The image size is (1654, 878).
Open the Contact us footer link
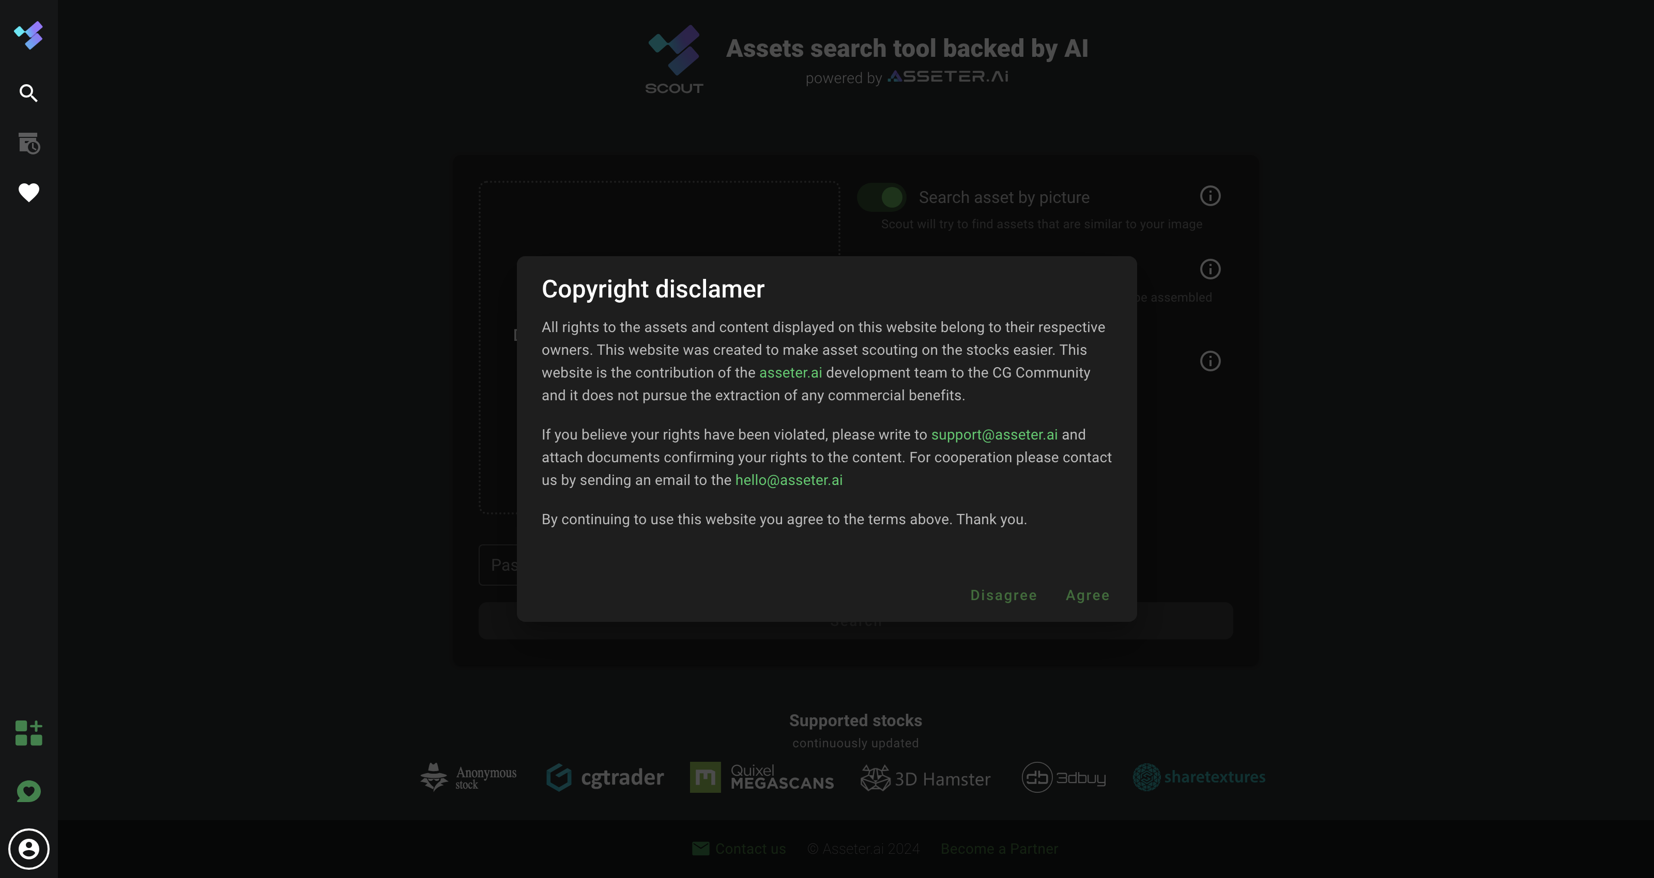click(x=739, y=849)
